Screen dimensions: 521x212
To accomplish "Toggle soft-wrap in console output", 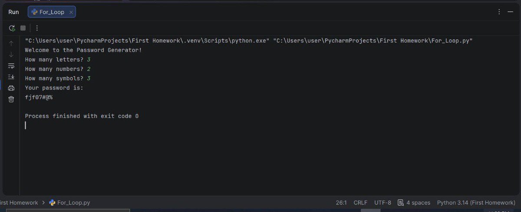I will pos(11,66).
